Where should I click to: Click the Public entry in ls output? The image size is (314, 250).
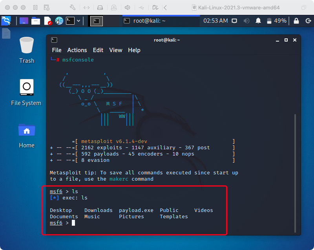click(169, 210)
